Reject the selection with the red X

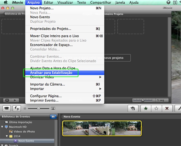click(167, 109)
